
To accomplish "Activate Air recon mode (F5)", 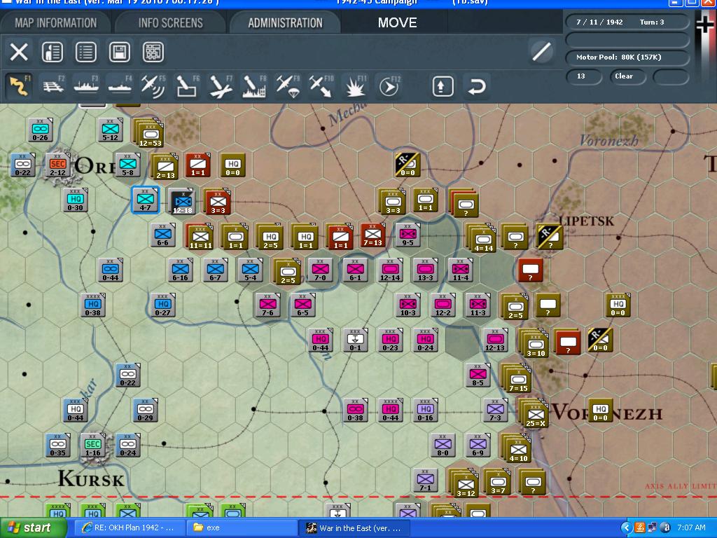I will point(153,86).
